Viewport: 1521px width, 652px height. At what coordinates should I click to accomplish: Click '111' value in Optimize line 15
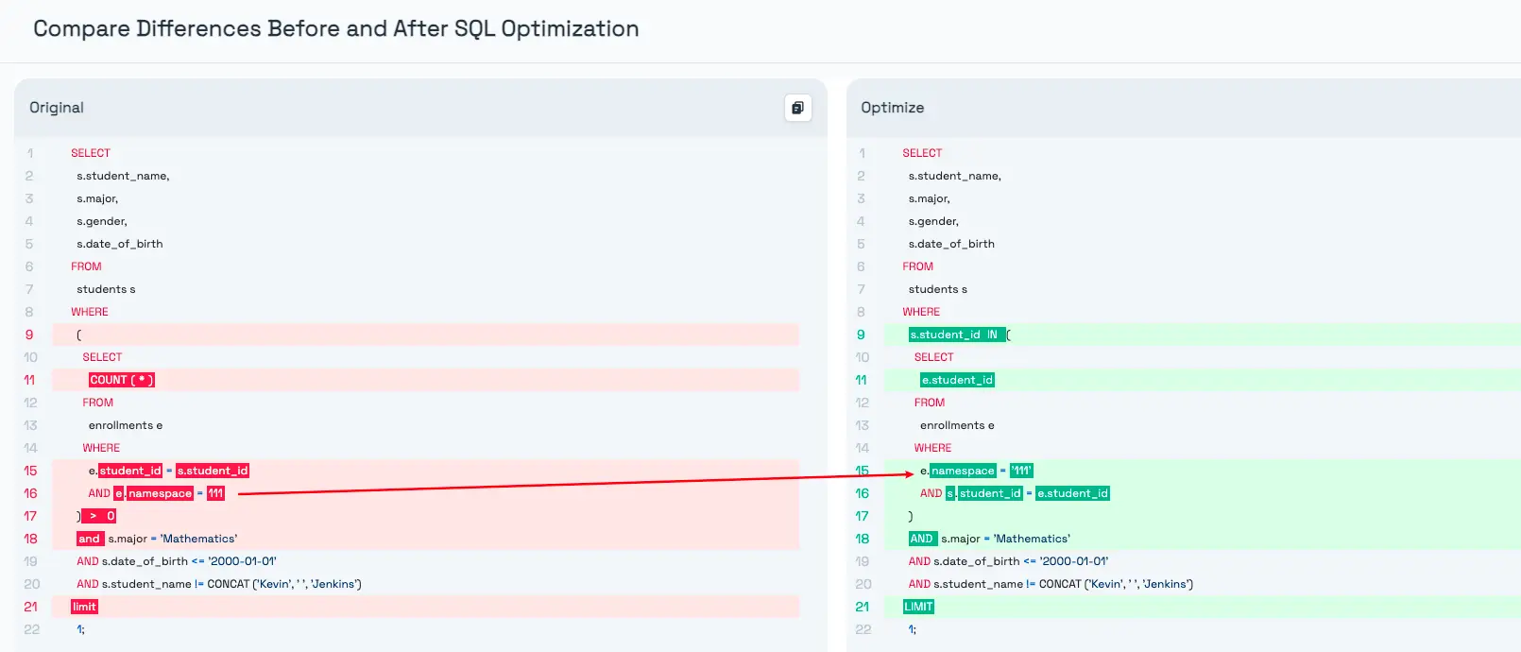pos(1021,471)
